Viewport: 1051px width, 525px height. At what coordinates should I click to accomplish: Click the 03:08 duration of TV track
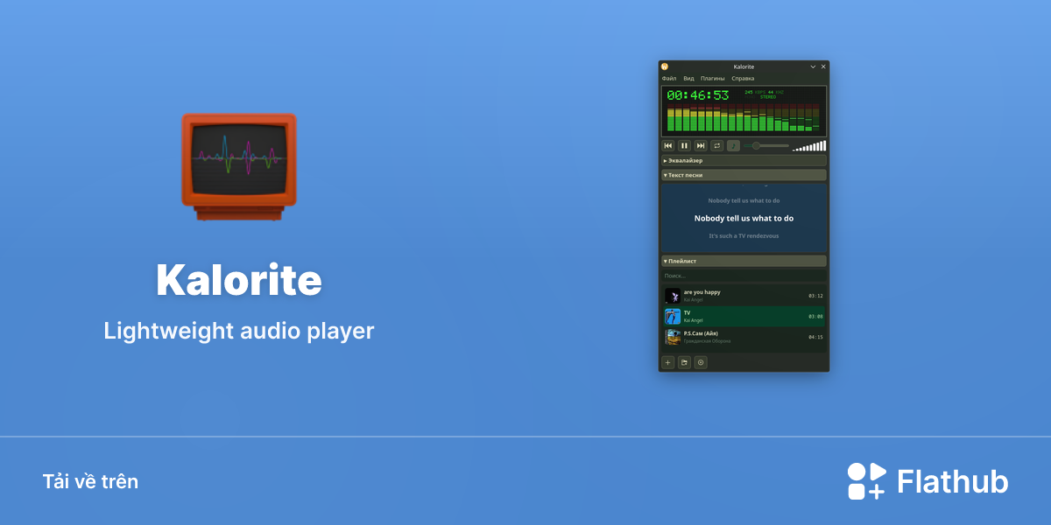(815, 317)
